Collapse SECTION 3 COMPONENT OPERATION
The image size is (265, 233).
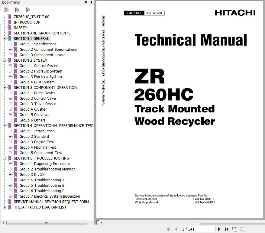pyautogui.click(x=5, y=88)
